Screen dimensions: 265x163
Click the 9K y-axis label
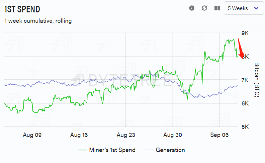245,33
